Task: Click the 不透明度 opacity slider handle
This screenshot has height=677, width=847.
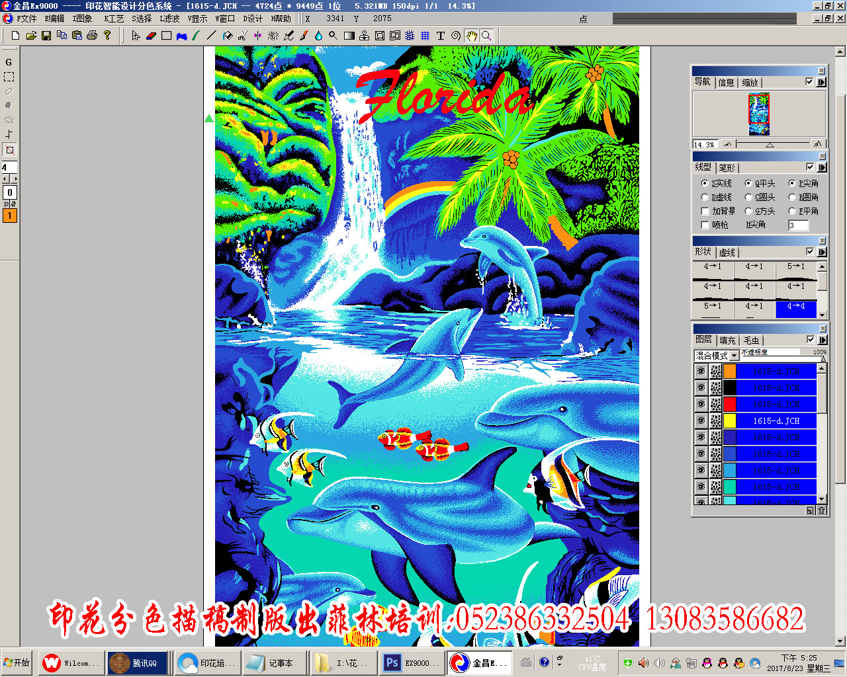Action: [x=823, y=358]
